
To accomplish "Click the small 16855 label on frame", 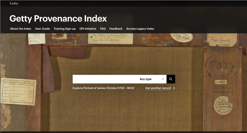I will point(222,82).
